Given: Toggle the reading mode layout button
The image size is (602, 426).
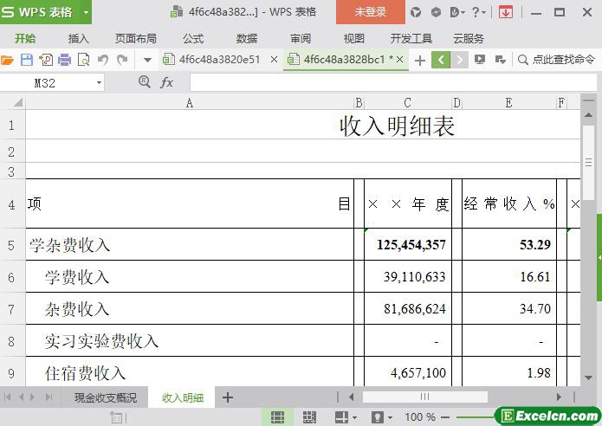Looking at the screenshot, I should [x=341, y=417].
